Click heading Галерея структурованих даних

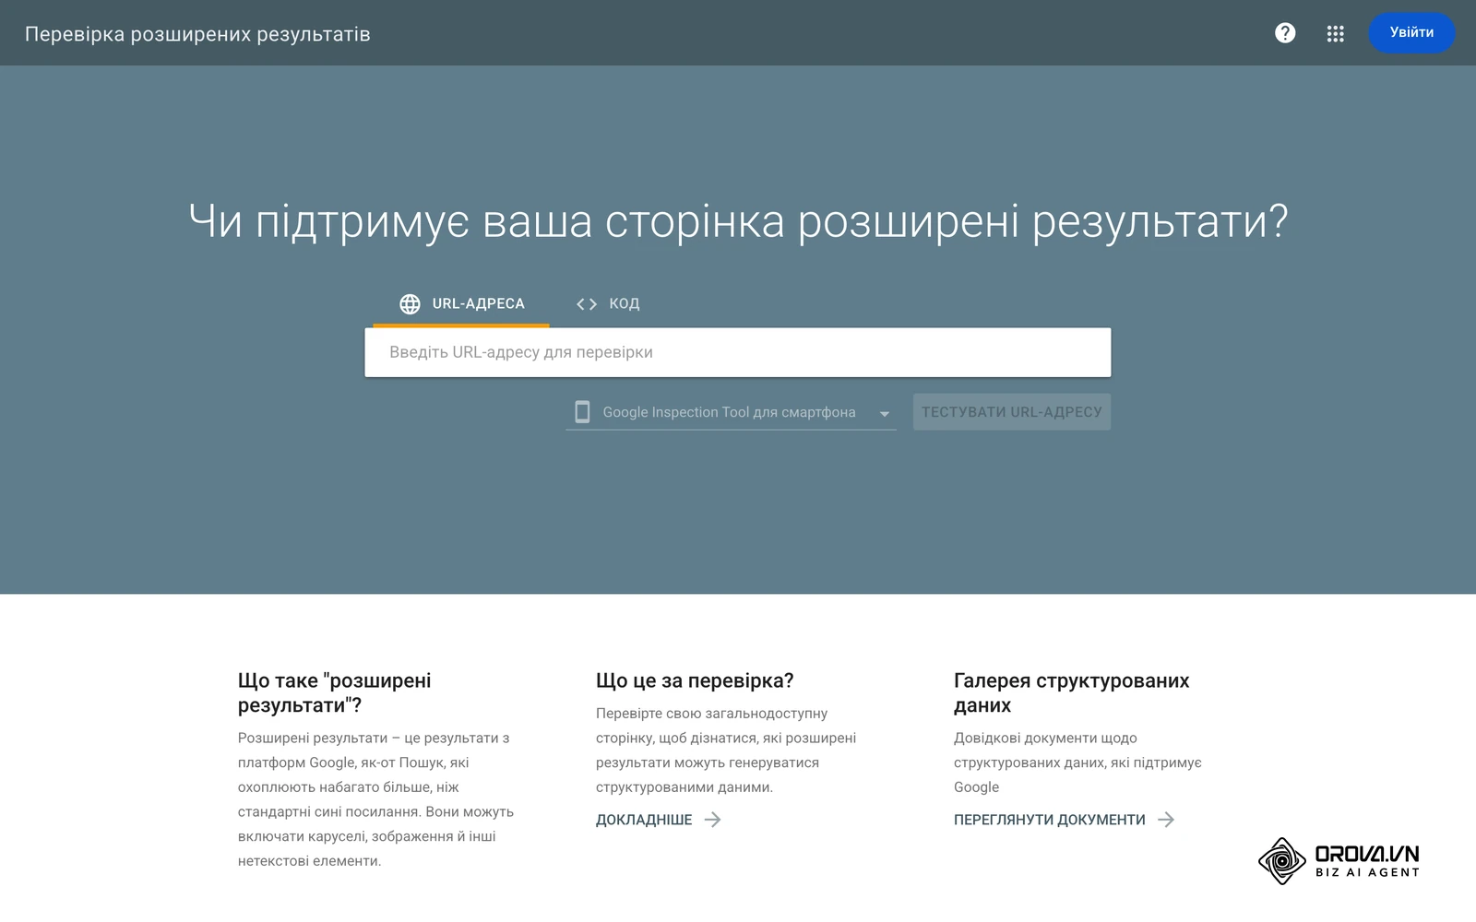[1071, 693]
